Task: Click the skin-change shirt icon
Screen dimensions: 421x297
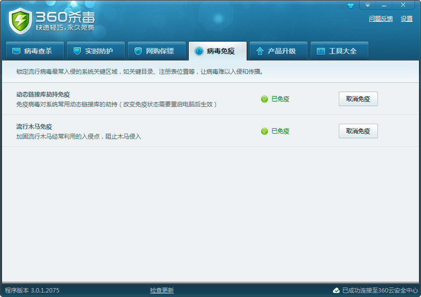Action: 351,5
